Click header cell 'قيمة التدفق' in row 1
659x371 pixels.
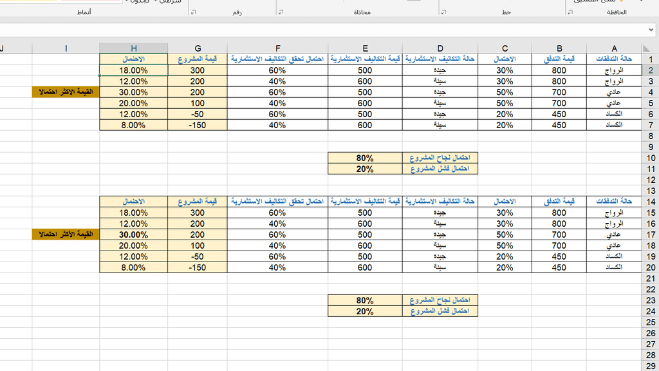559,59
